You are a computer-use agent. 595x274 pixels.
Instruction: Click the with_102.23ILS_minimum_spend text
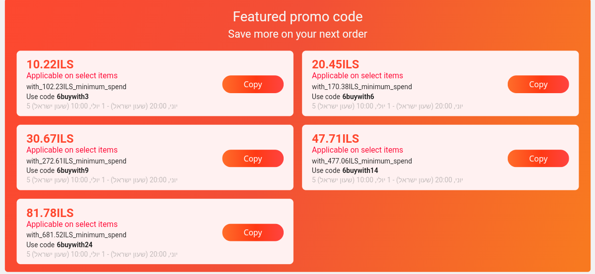(x=76, y=87)
